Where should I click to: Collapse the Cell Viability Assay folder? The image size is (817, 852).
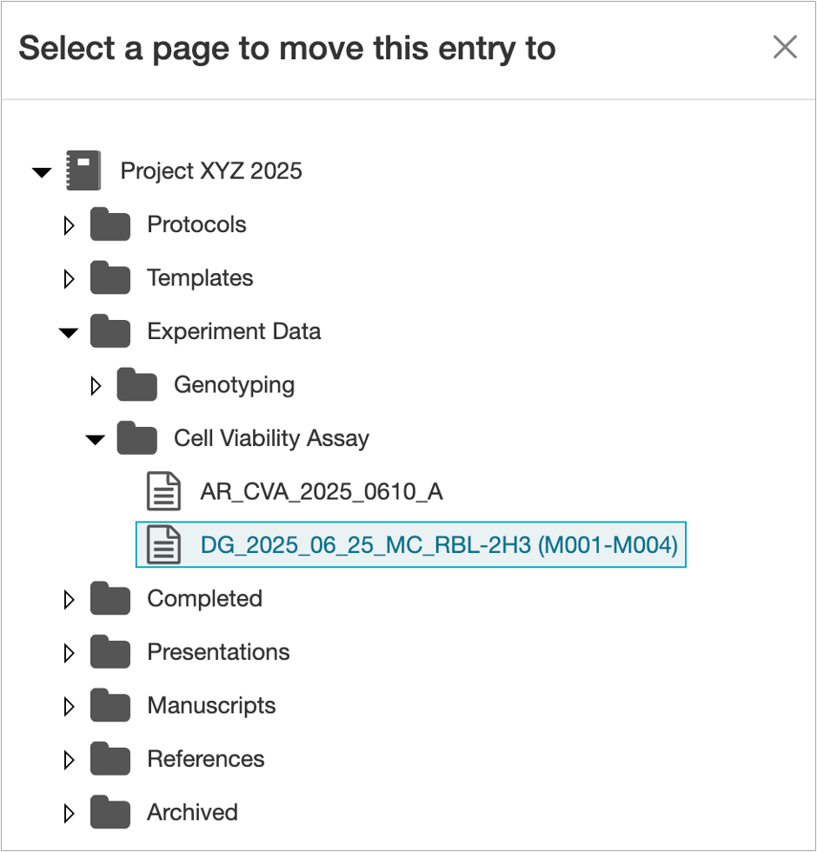(x=96, y=438)
